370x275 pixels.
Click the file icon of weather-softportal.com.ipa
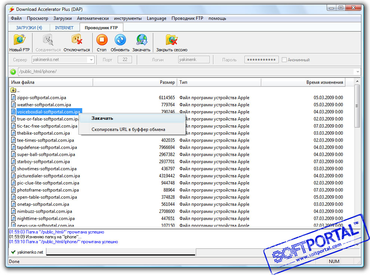[14, 104]
